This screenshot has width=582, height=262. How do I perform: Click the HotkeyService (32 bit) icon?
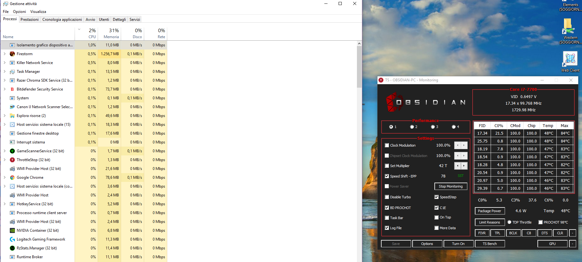[x=12, y=204]
